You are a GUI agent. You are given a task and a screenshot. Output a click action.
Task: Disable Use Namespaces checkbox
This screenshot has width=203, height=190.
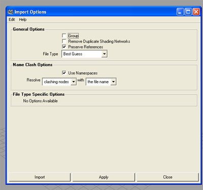64,73
